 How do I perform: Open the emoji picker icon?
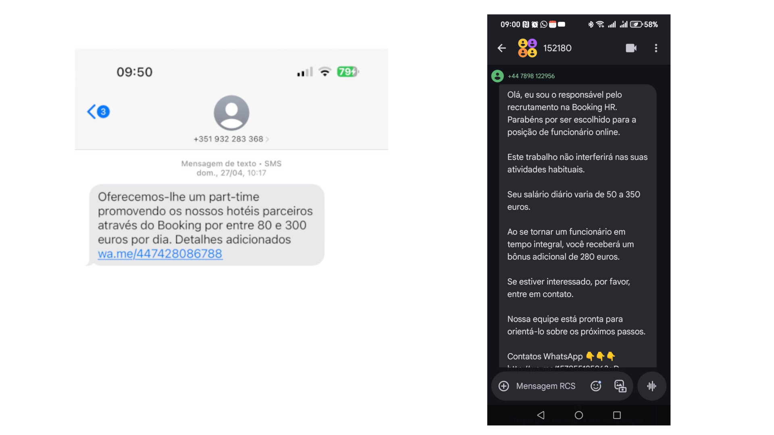[x=596, y=386]
